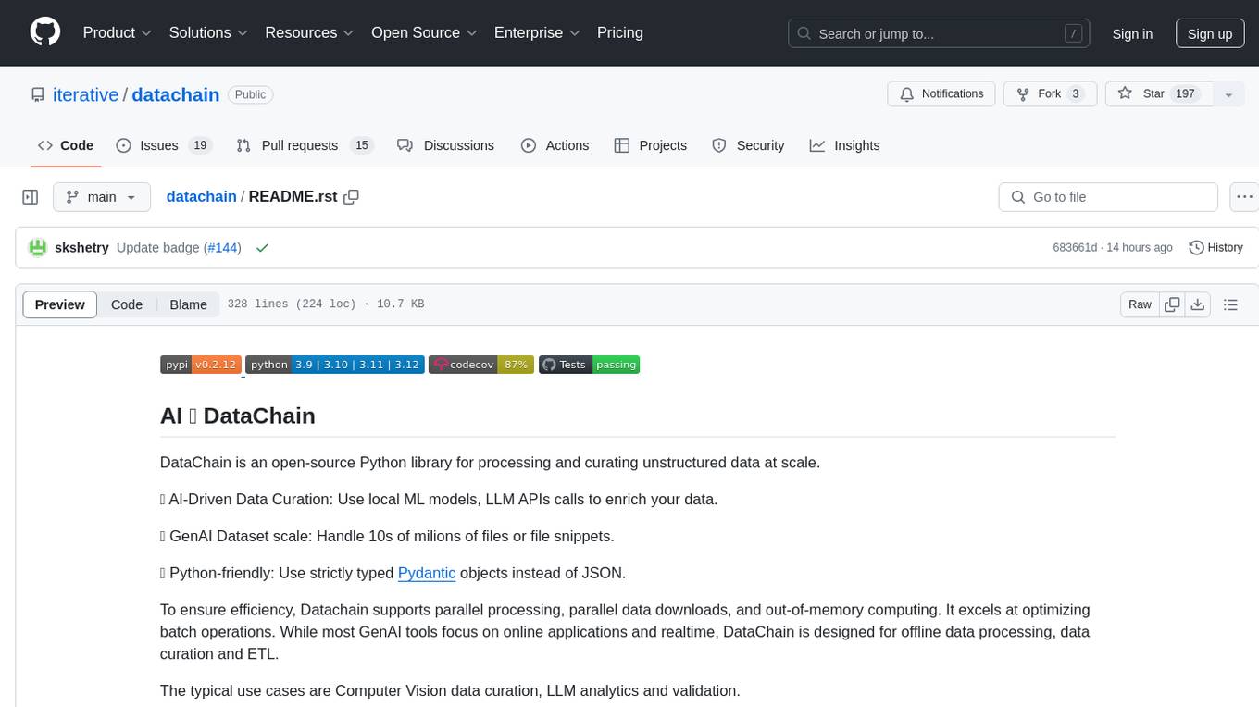Click the Sign in link
Image resolution: width=1259 pixels, height=707 pixels.
1132,33
